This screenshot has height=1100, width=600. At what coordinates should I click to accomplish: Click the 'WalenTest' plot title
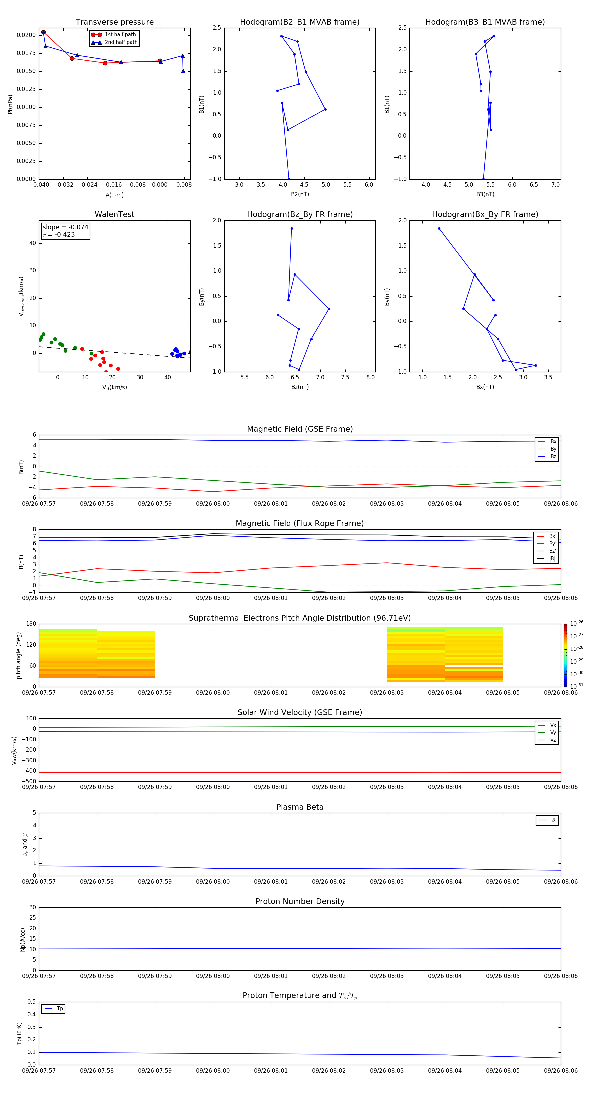coord(114,214)
